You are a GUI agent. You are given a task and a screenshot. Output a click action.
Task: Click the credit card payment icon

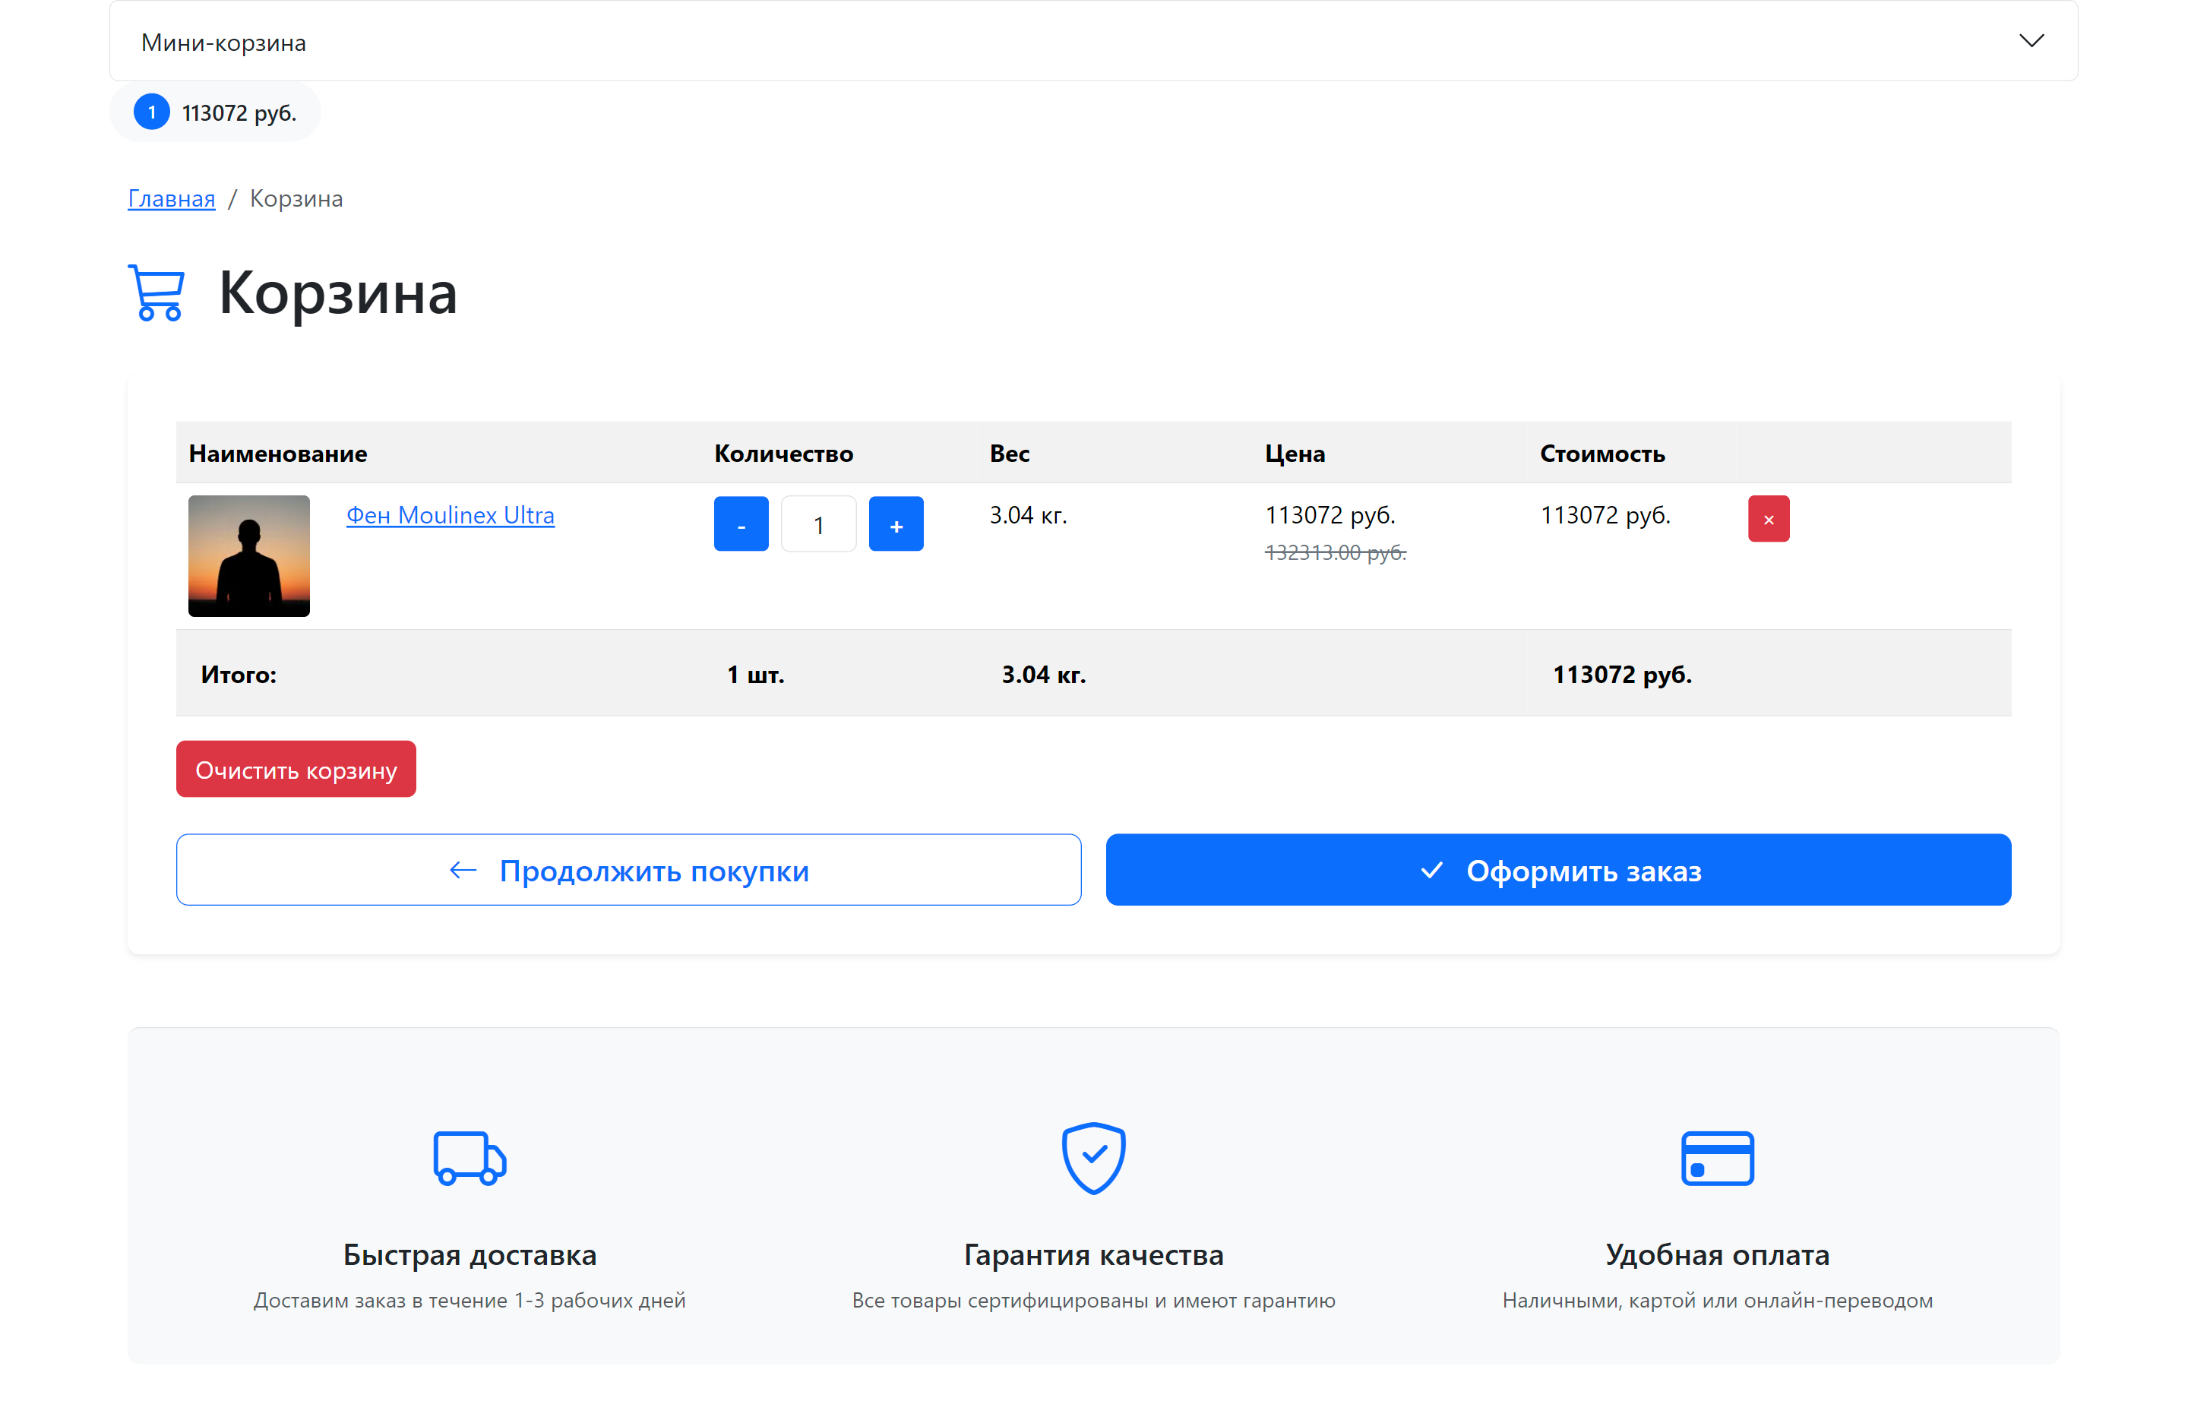coord(1717,1158)
